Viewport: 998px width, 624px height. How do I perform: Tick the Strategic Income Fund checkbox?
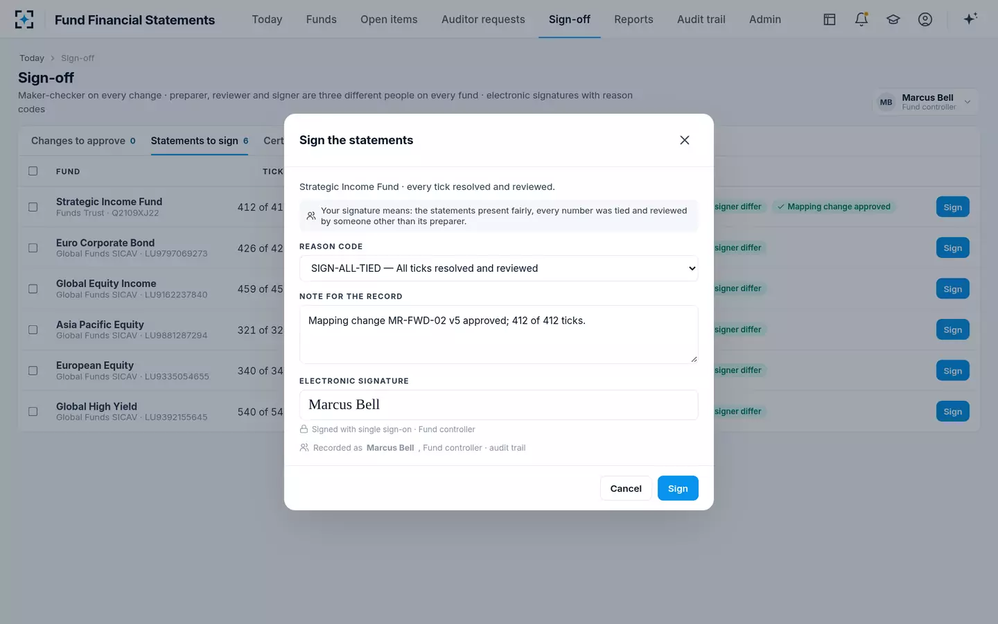point(33,207)
